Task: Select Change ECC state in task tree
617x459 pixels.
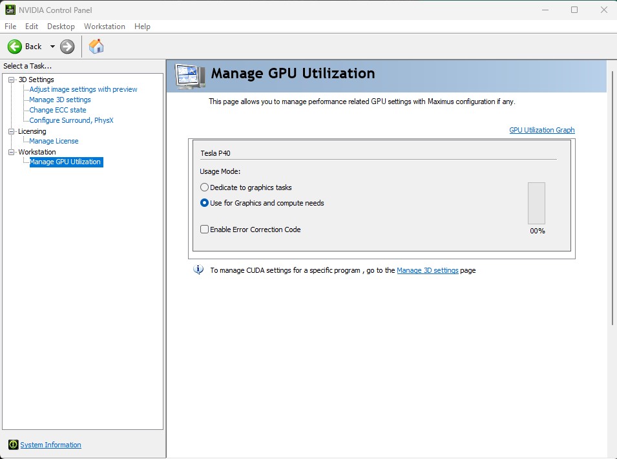Action: pyautogui.click(x=58, y=110)
